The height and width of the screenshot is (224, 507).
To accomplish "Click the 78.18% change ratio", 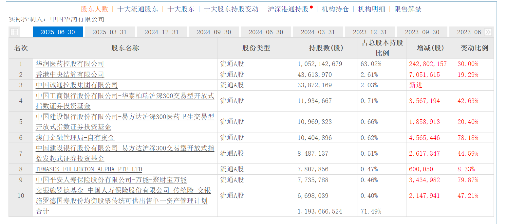I will click(468, 138).
